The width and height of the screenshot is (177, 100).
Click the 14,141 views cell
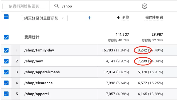(x=116, y=61)
